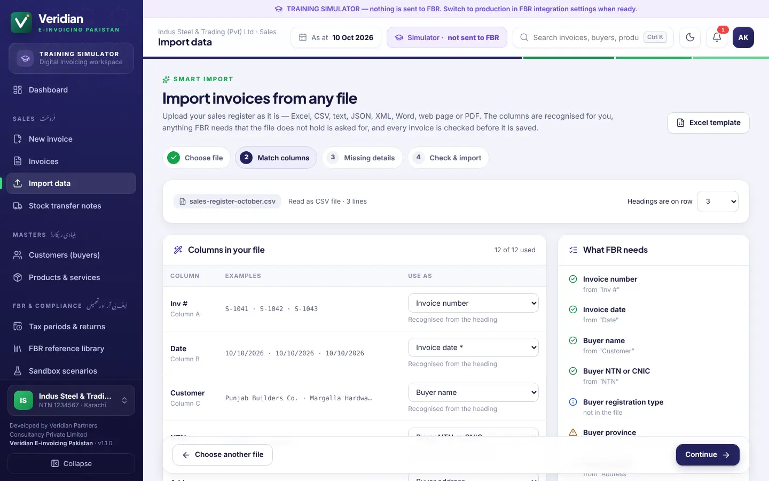Image resolution: width=769 pixels, height=481 pixels.
Task: Click the Invoice number requirement in What FBR needs
Action: 654,284
